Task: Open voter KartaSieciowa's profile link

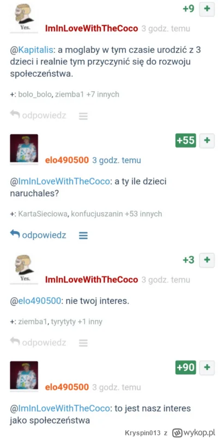Action: click(x=43, y=214)
